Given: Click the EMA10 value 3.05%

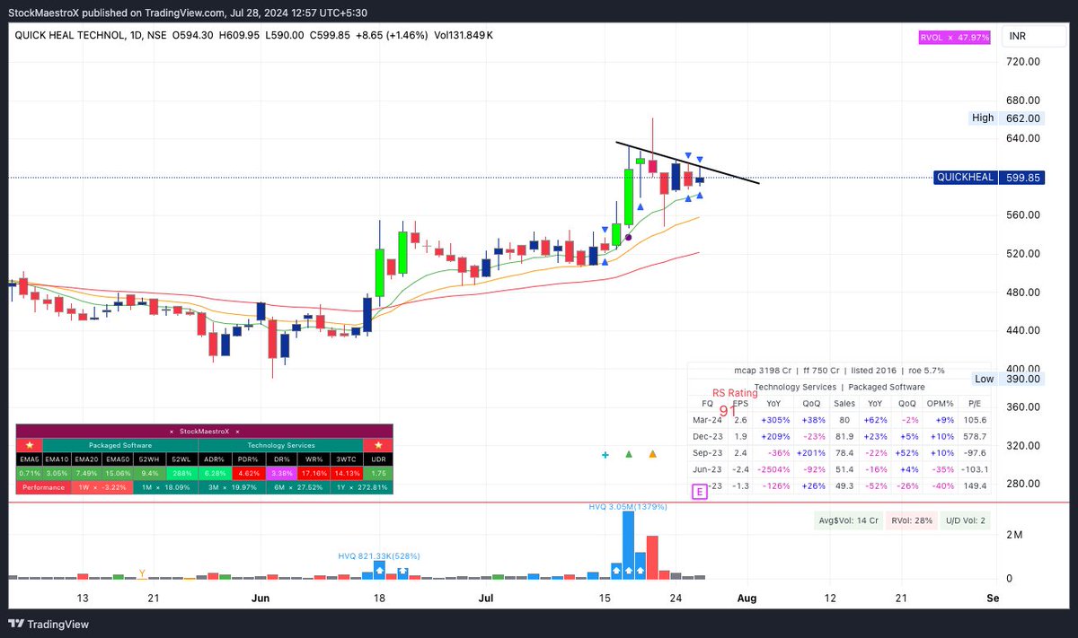Looking at the screenshot, I should (x=57, y=474).
